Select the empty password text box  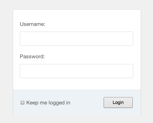coord(76,71)
